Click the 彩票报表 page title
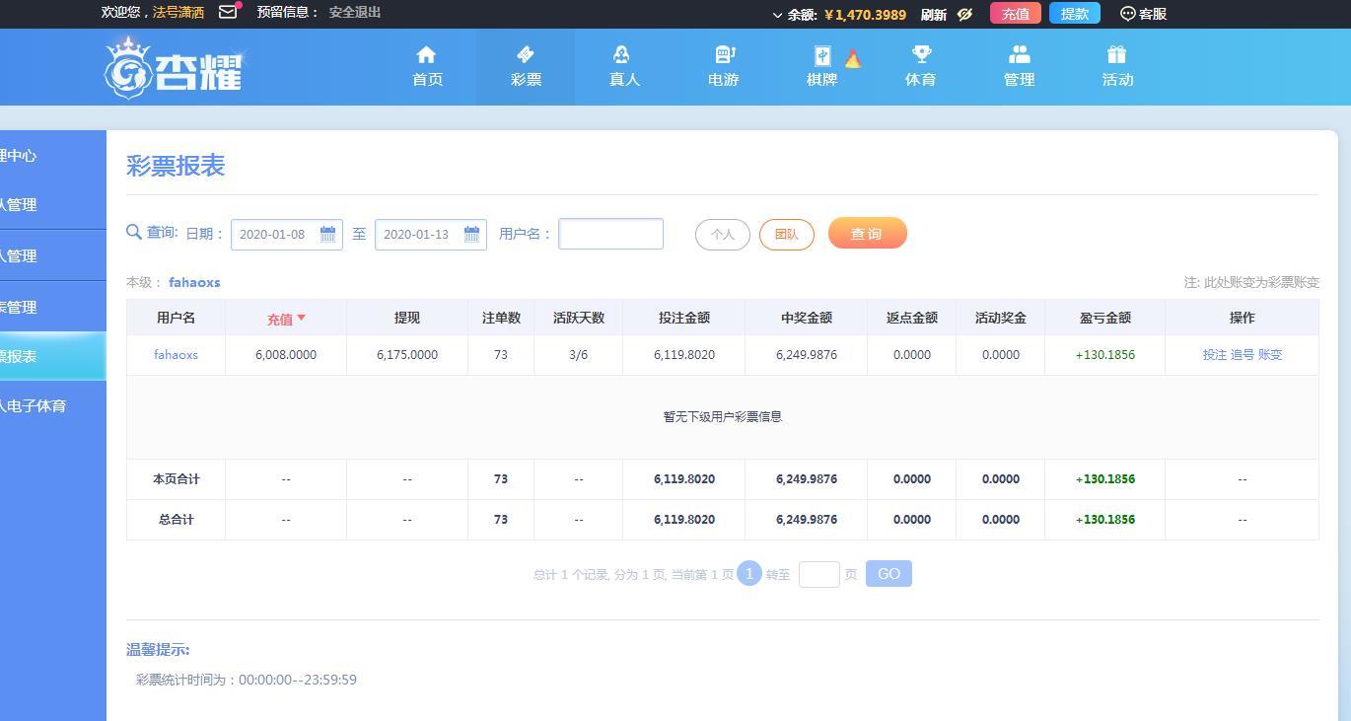Viewport: 1351px width, 721px height. click(x=176, y=166)
